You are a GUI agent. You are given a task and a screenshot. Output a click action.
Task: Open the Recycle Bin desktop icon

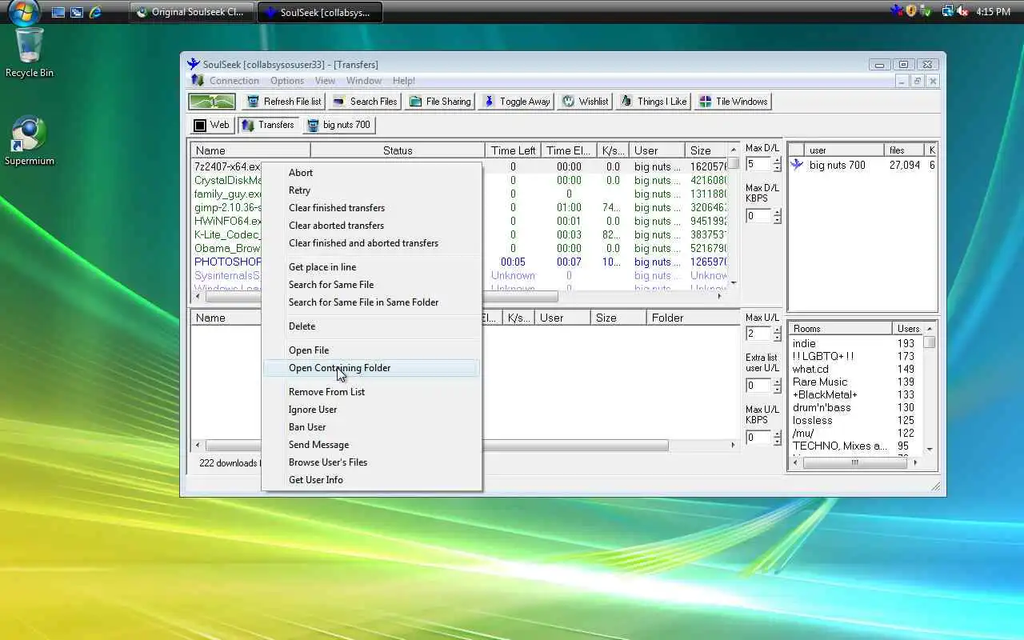pyautogui.click(x=30, y=52)
